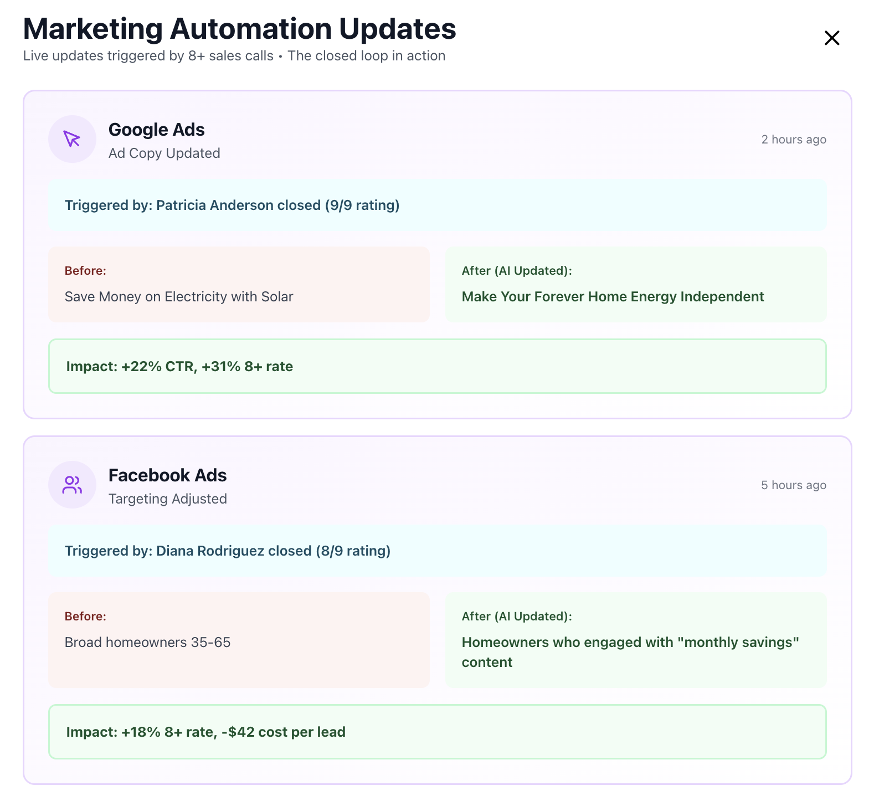Image resolution: width=874 pixels, height=801 pixels.
Task: Click the -$42 cost per lead impact banner
Action: tap(437, 732)
